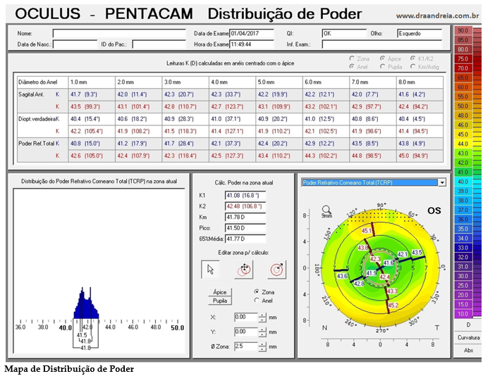Decrease the Ø Zona diameter
Screen dimensions: 483x376
[x=262, y=349]
